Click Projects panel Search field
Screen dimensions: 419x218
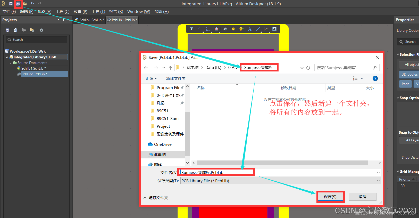pyautogui.click(x=36, y=39)
